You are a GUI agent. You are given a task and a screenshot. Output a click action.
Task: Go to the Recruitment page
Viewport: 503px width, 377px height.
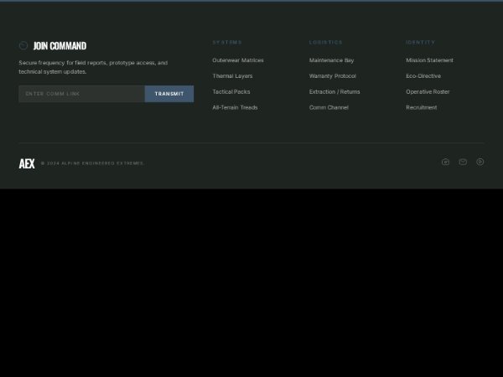(422, 107)
